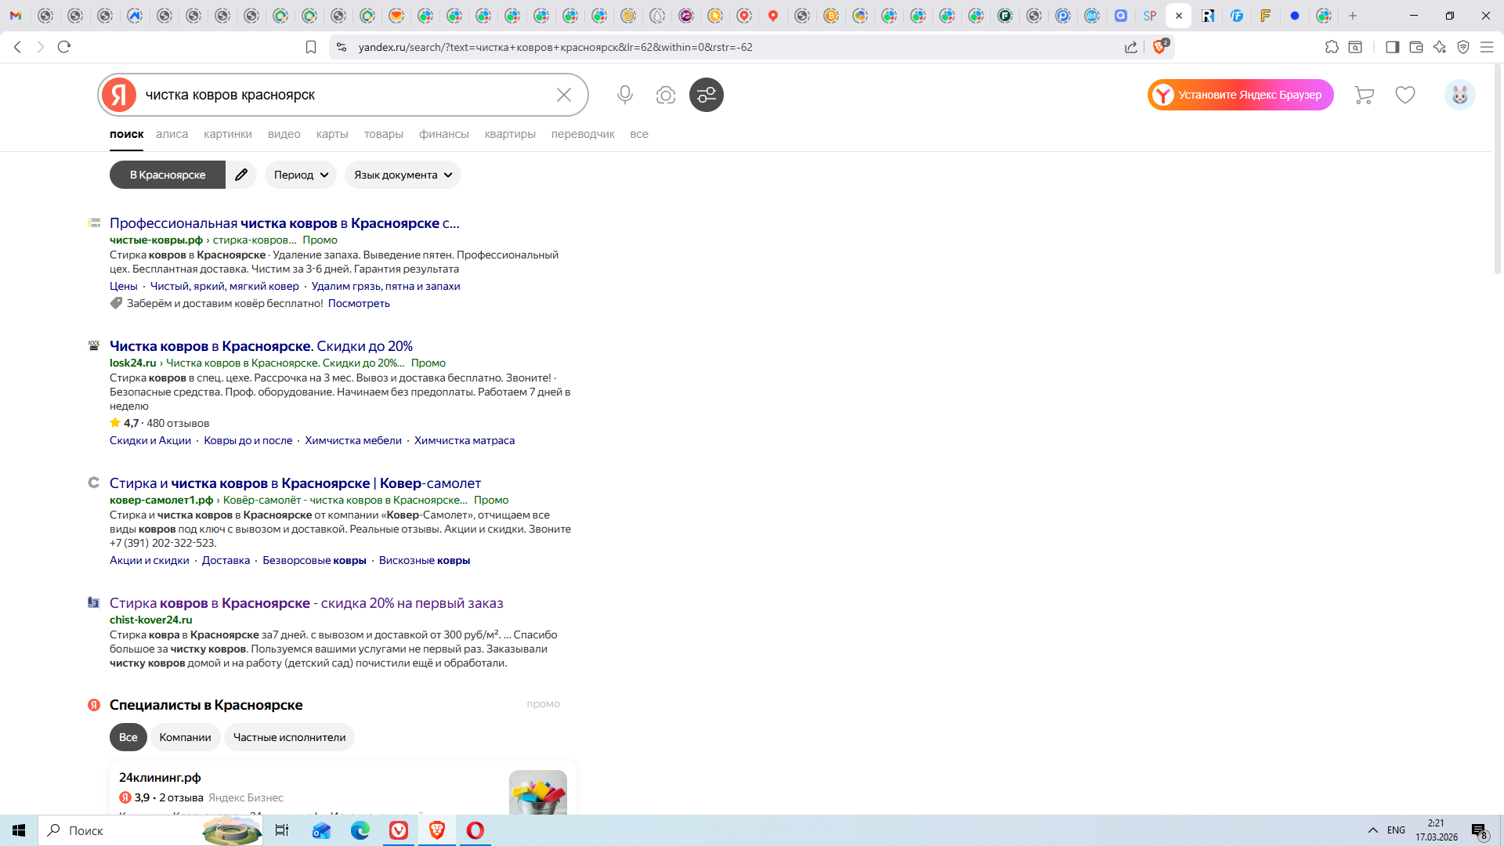Select the Компании filter chip
Viewport: 1504px width, 846px height.
(185, 737)
